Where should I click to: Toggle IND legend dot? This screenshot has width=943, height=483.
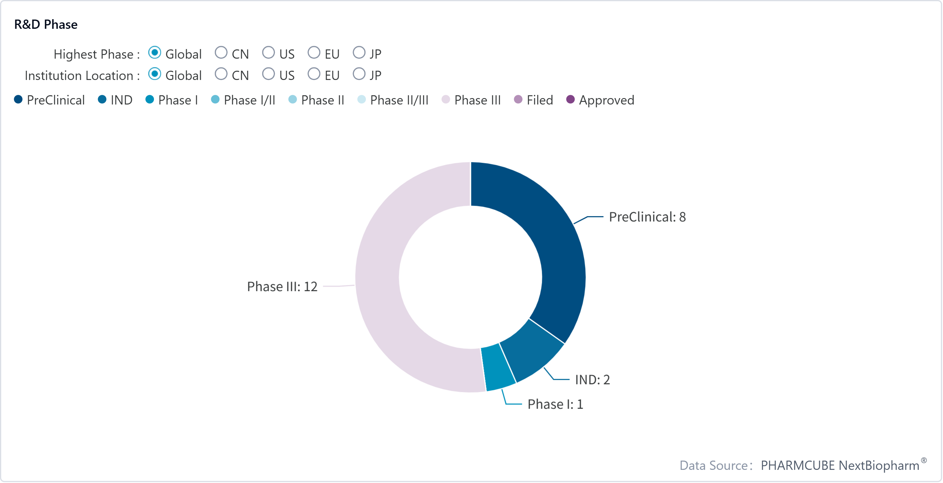pyautogui.click(x=102, y=100)
